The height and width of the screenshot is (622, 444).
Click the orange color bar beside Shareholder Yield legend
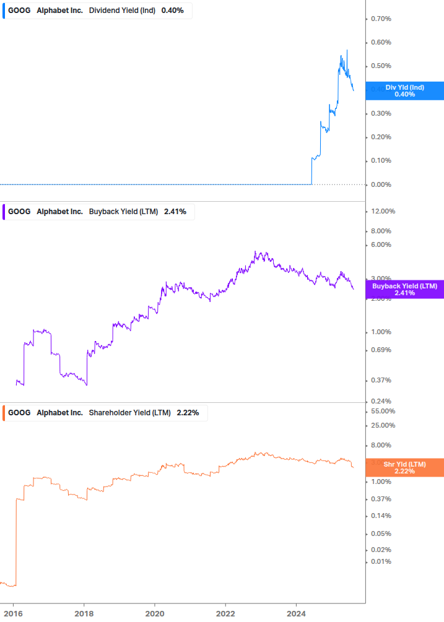[x=4, y=413]
